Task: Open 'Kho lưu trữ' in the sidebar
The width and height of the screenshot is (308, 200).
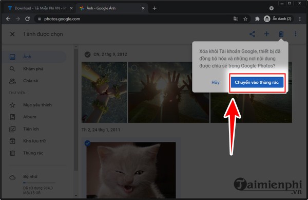Action: click(x=34, y=141)
